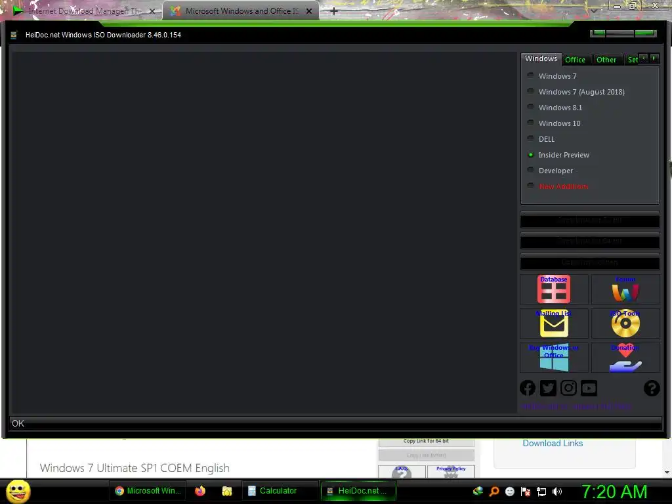This screenshot has height=504, width=672.
Task: Open browser tab search dropdown arrow
Action: click(594, 10)
